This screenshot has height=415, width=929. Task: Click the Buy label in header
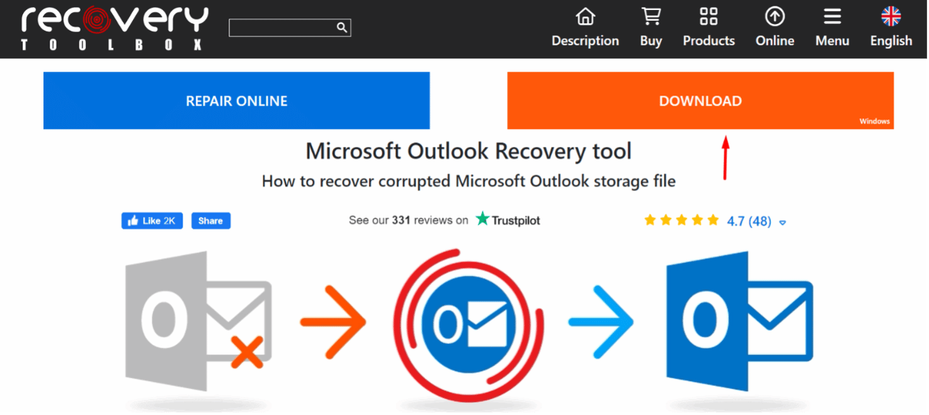click(651, 41)
